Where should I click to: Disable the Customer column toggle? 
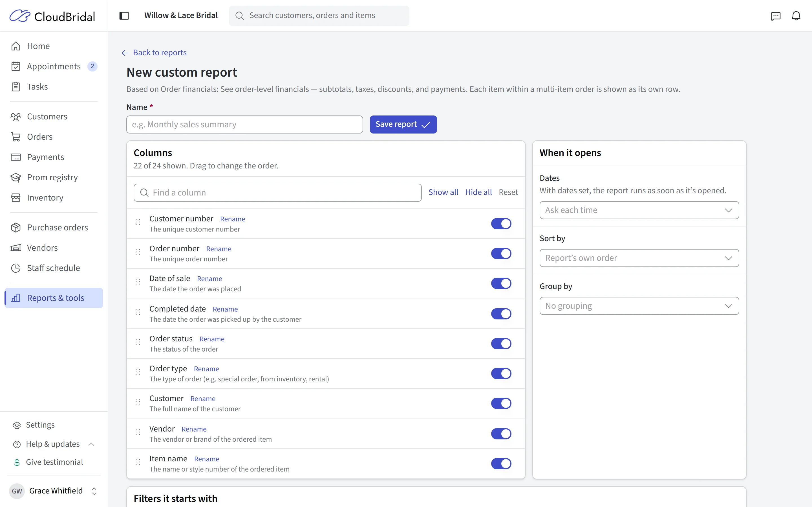point(501,403)
